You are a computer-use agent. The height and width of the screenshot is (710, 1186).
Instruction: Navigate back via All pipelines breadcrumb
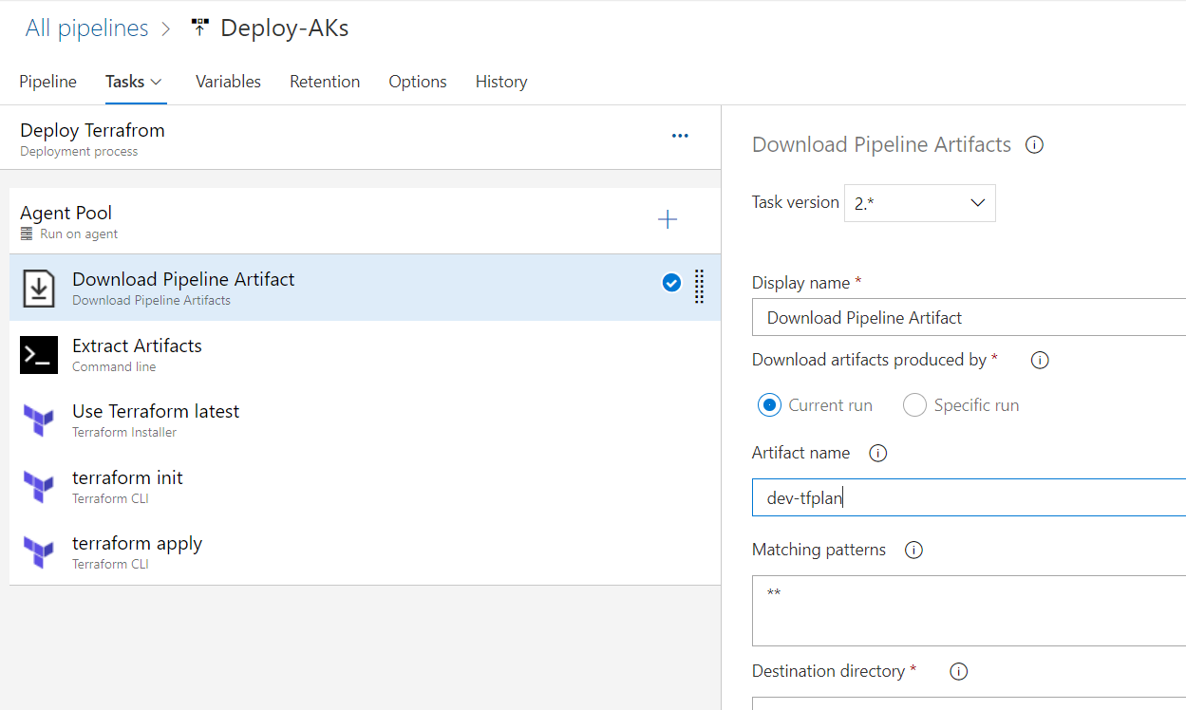[x=86, y=28]
